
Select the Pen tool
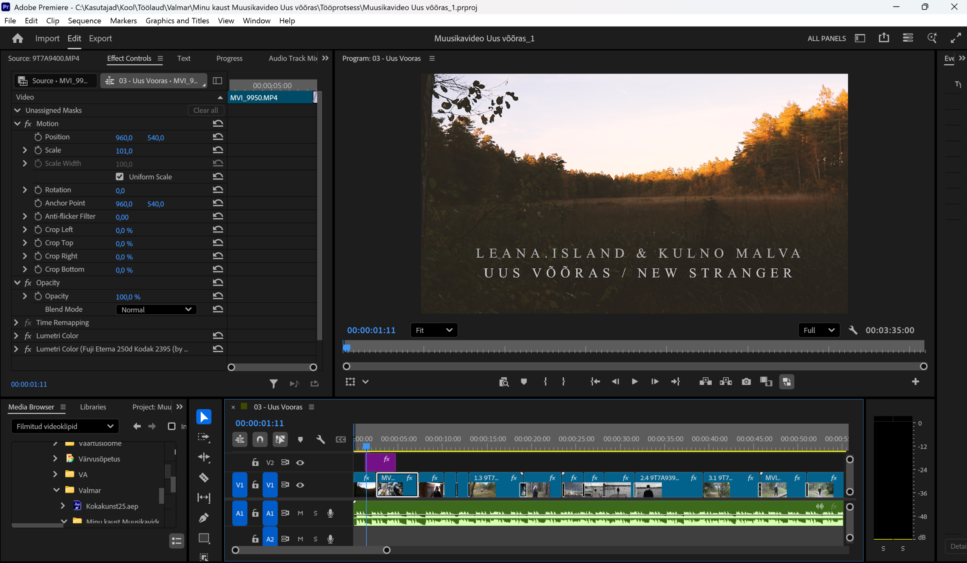pos(204,518)
